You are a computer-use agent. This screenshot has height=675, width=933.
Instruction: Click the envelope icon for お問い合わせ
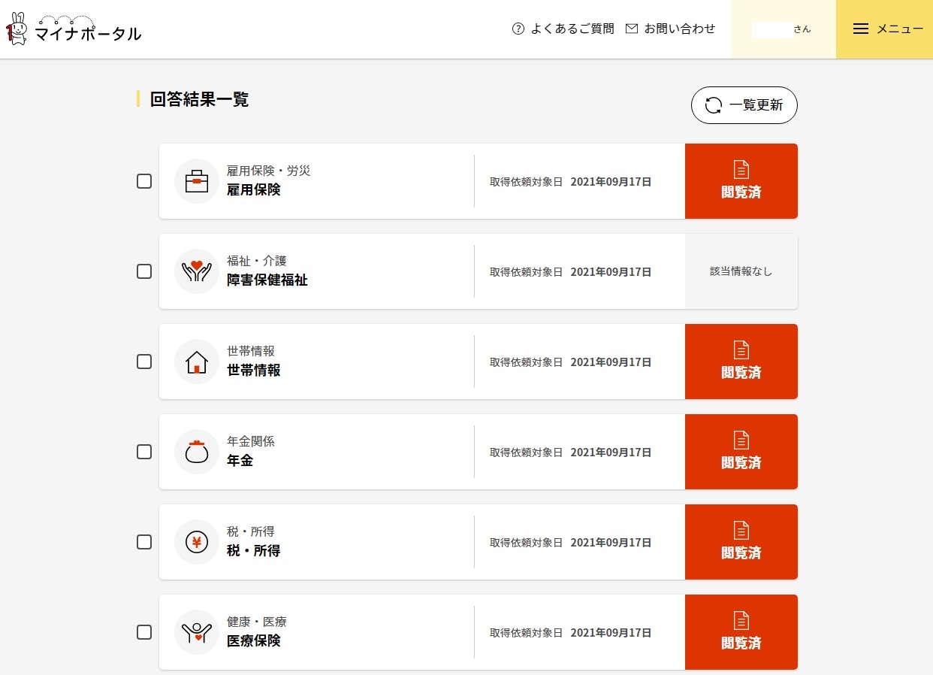click(x=632, y=29)
